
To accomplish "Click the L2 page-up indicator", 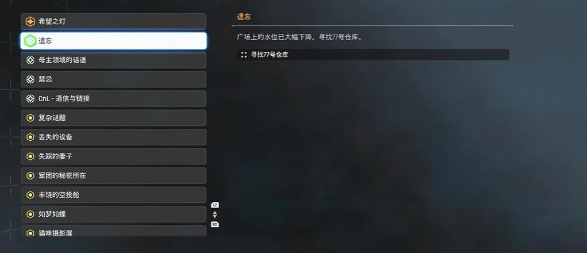I will tap(215, 205).
